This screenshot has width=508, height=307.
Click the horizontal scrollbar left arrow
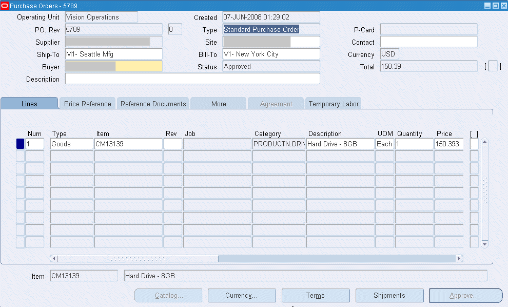click(x=54, y=258)
